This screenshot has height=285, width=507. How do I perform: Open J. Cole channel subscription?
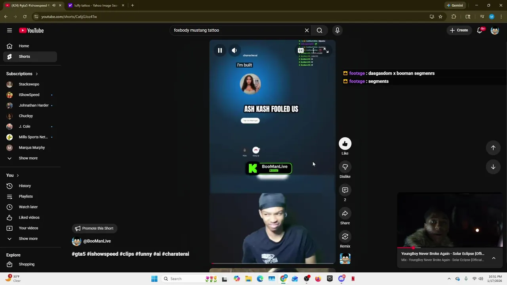click(x=30, y=126)
